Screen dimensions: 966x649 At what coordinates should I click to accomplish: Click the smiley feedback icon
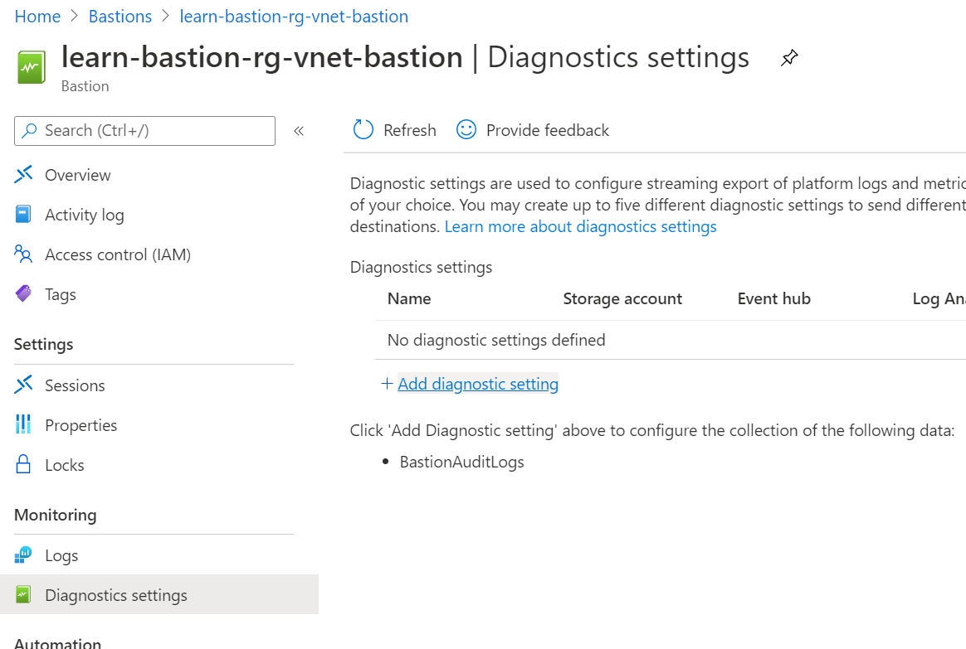click(x=466, y=130)
